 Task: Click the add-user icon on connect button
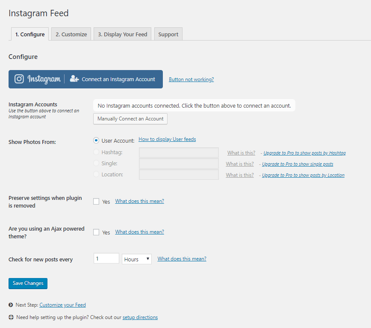click(74, 79)
